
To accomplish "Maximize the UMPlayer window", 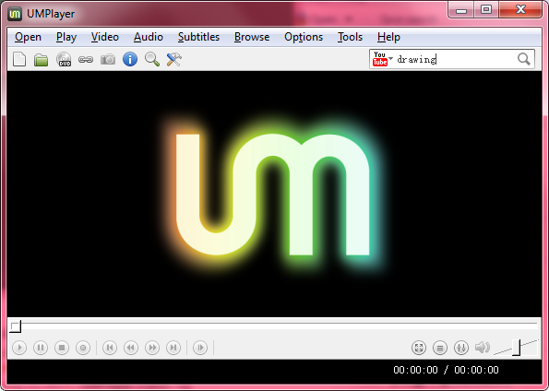I will [486, 9].
